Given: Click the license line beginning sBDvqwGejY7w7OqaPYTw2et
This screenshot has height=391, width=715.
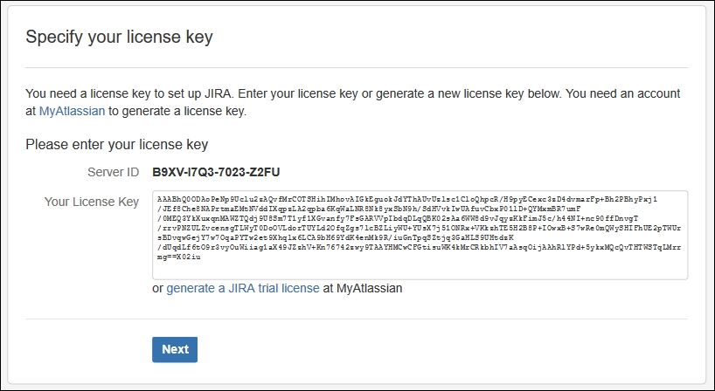Looking at the screenshot, I should (x=335, y=237).
